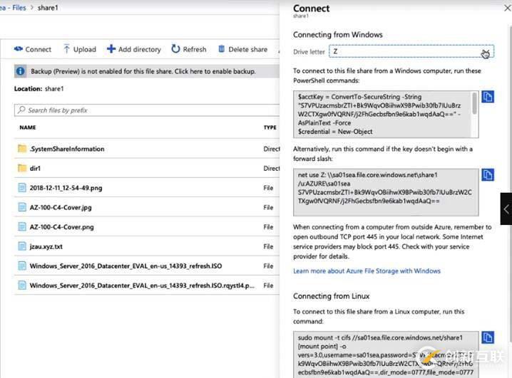Click the Refresh circular arrow icon

(x=175, y=49)
